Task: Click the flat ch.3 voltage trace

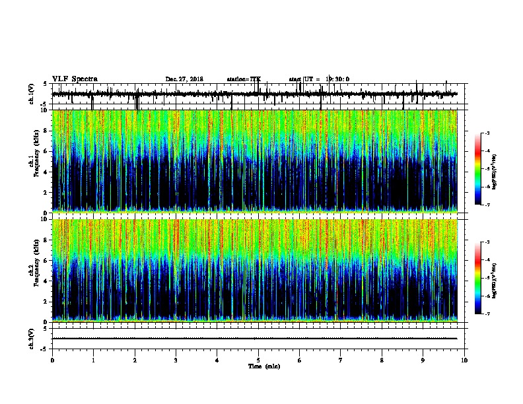Action: coord(255,339)
